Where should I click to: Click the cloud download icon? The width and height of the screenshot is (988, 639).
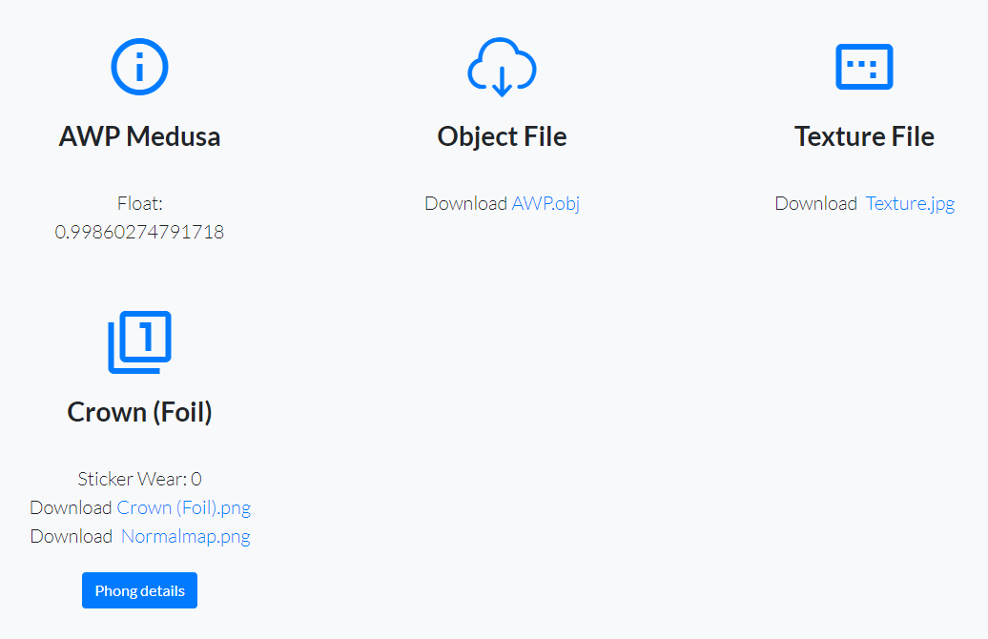pos(502,67)
